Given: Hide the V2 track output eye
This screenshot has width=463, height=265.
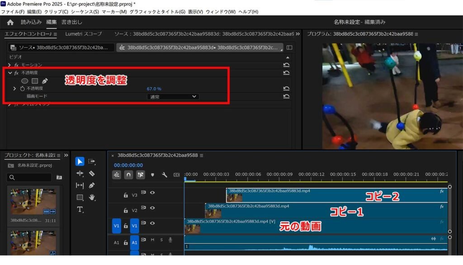Looking at the screenshot, I should (x=152, y=208).
